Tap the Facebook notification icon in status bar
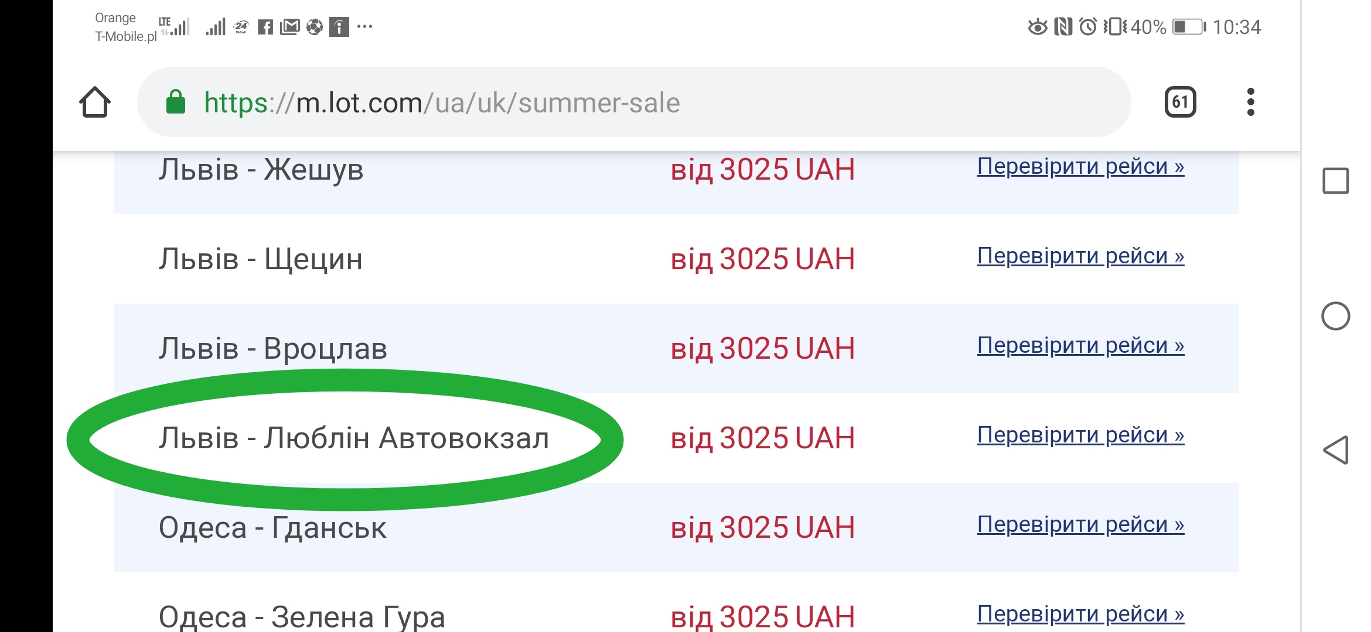 265,27
